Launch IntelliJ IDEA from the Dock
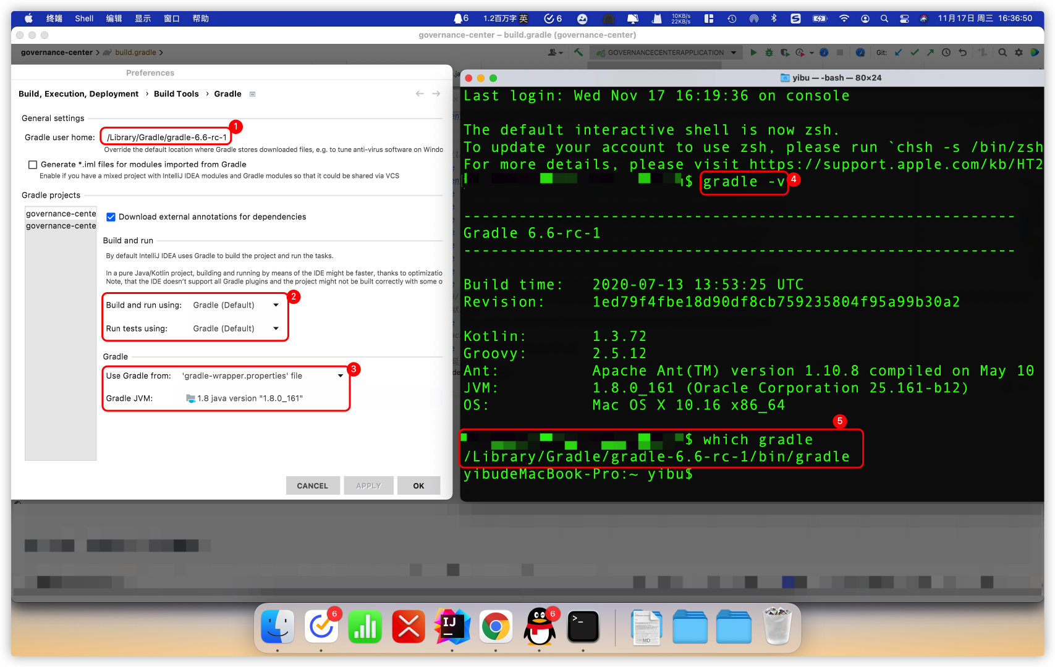 tap(452, 626)
